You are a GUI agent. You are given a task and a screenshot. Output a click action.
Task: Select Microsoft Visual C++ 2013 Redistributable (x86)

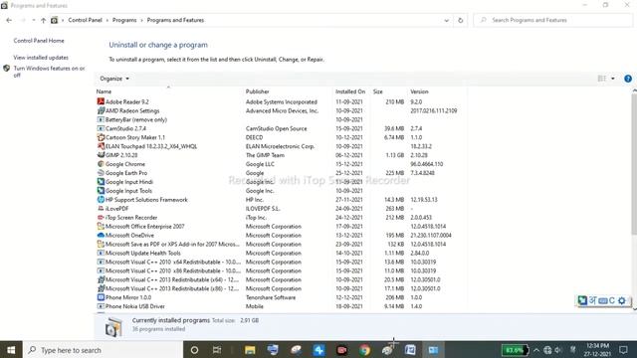281,288
